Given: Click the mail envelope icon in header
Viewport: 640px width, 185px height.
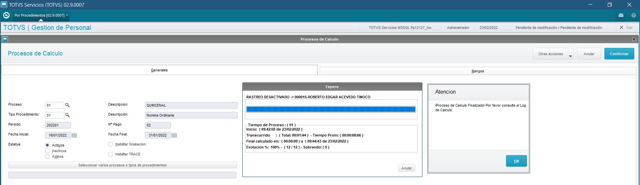Looking at the screenshot, I should click(x=621, y=15).
